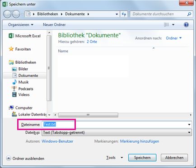Expand the address bar history dropdown

(117, 14)
